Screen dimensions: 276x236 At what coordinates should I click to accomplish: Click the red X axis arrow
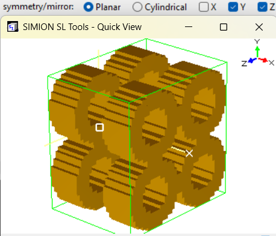click(x=263, y=60)
